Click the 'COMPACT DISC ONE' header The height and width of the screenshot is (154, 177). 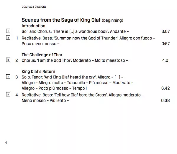(x=34, y=7)
